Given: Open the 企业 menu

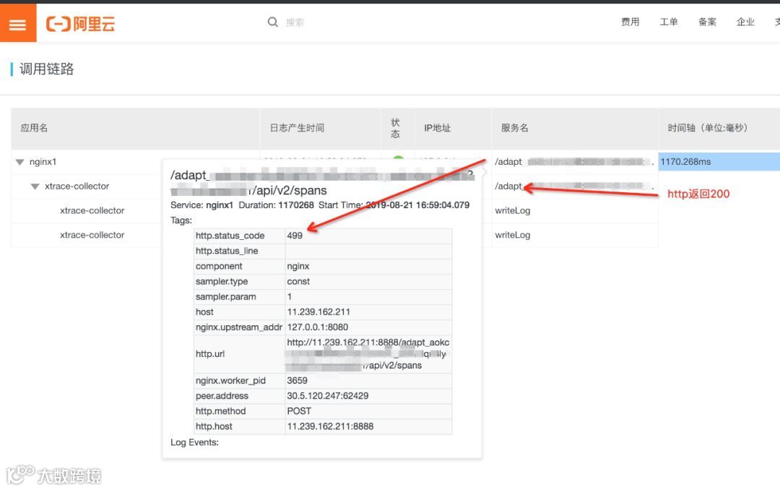Looking at the screenshot, I should point(745,22).
